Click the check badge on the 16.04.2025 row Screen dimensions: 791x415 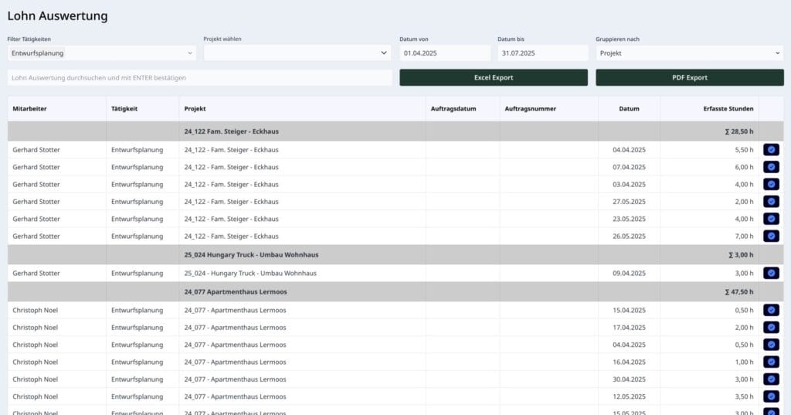click(x=771, y=362)
